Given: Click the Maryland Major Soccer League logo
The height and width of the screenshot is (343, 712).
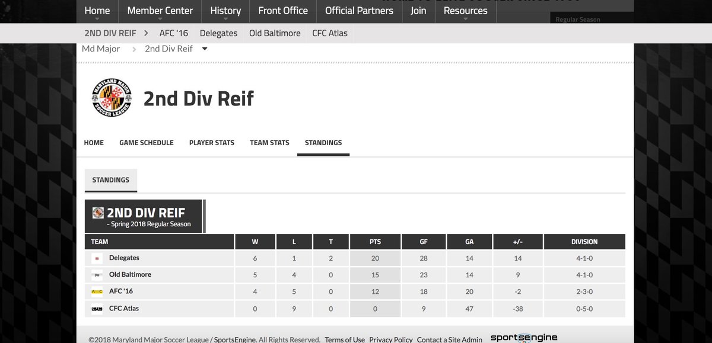Looking at the screenshot, I should click(111, 98).
